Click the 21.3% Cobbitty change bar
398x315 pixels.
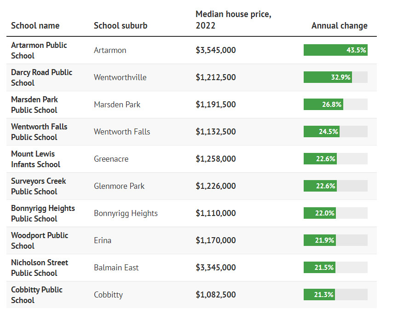[319, 295]
